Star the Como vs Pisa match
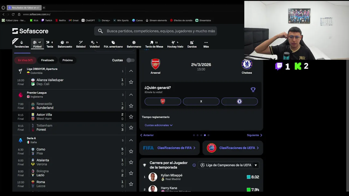Viewport: 349px width, 196px height. tap(131, 151)
